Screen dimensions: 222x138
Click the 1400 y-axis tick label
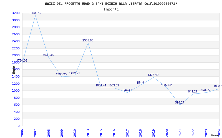pyautogui.click(x=16, y=77)
